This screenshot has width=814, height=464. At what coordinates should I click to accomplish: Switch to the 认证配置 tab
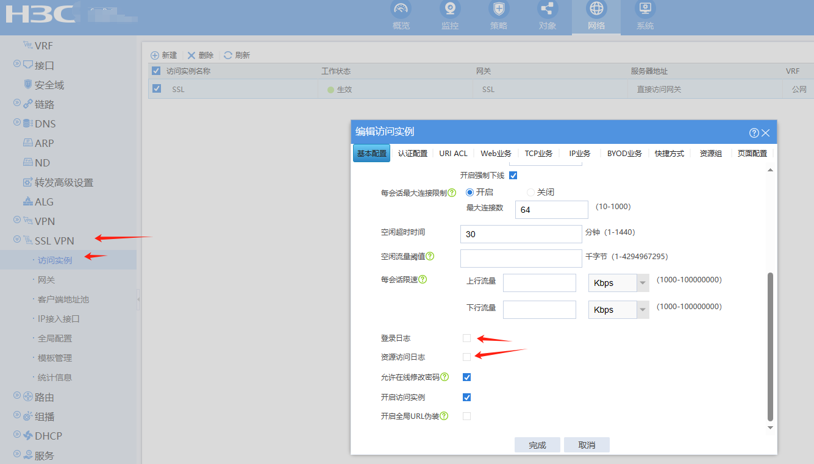point(413,153)
